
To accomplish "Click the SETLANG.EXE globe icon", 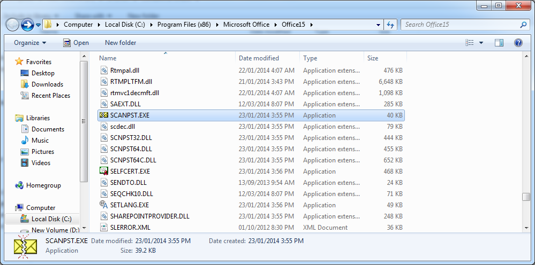I will [x=104, y=205].
